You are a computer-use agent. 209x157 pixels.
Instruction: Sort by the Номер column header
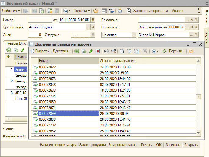coord(68,61)
